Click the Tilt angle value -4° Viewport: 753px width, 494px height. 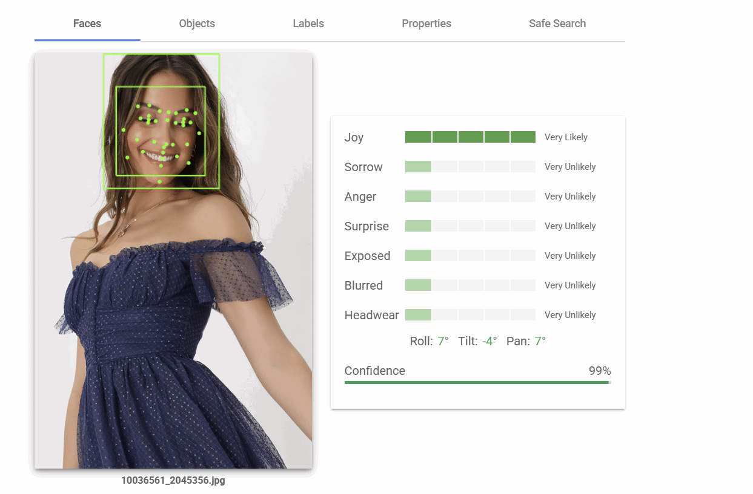(488, 341)
